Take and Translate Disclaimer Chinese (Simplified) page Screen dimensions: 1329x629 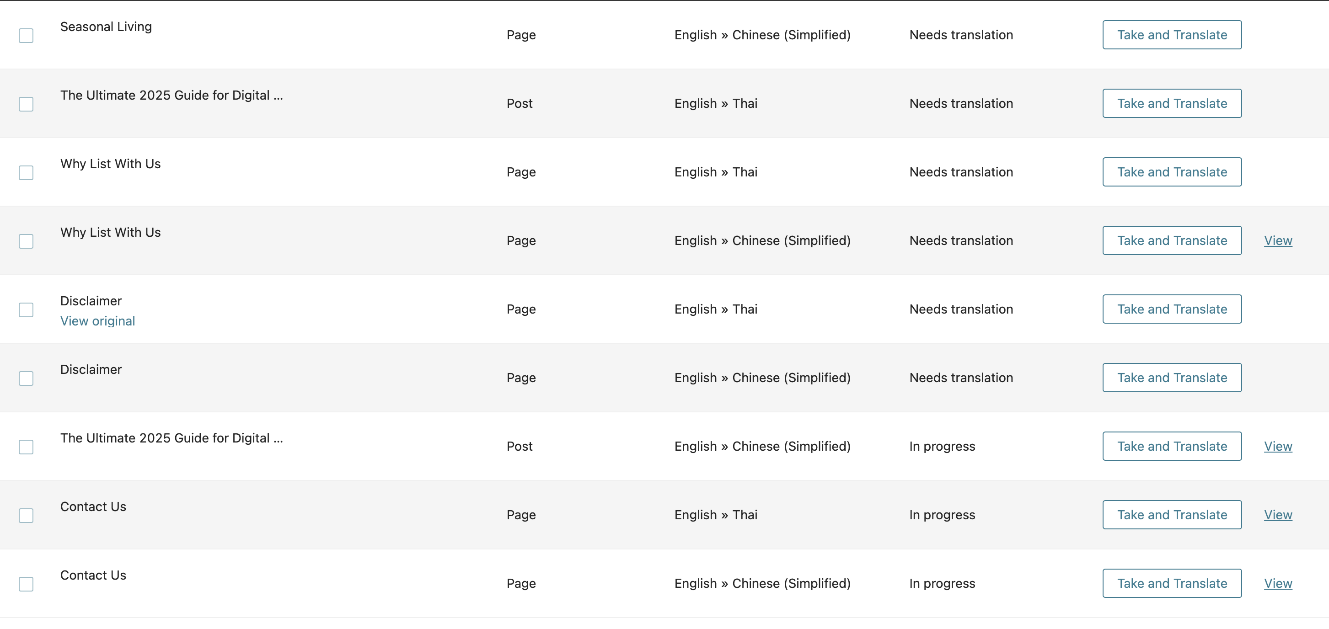click(x=1172, y=378)
